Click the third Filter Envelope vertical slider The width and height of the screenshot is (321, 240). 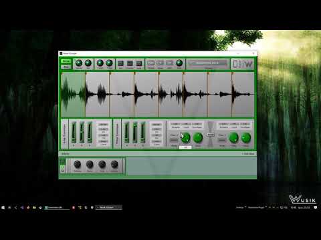pos(143,133)
